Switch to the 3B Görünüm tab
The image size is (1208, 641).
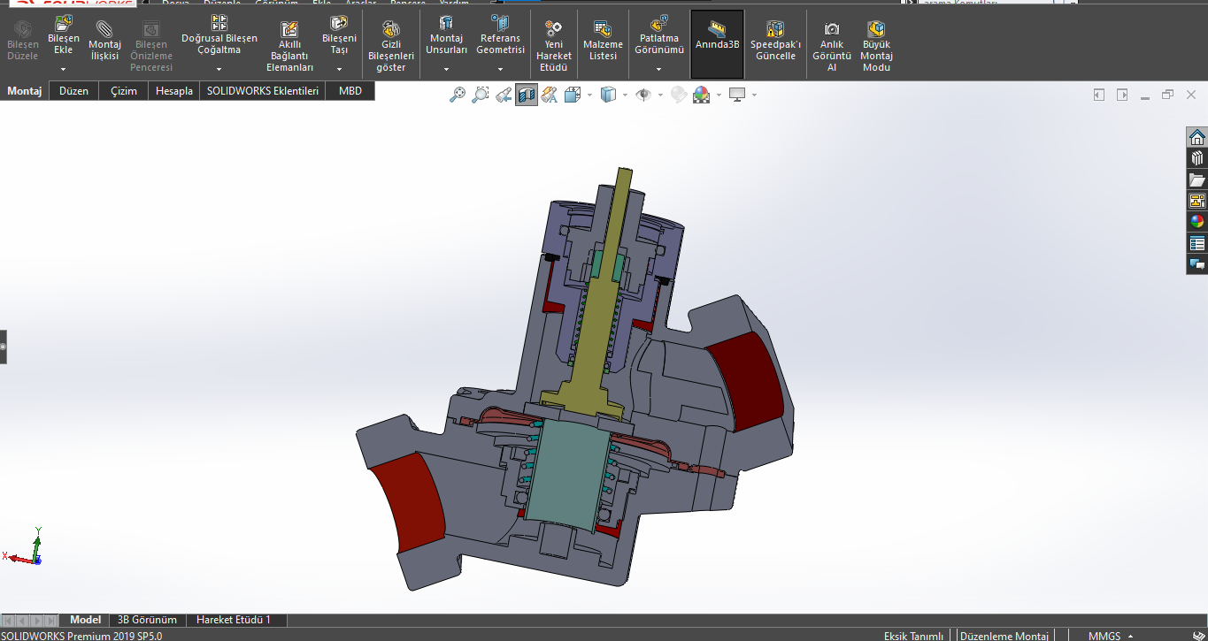coord(148,620)
